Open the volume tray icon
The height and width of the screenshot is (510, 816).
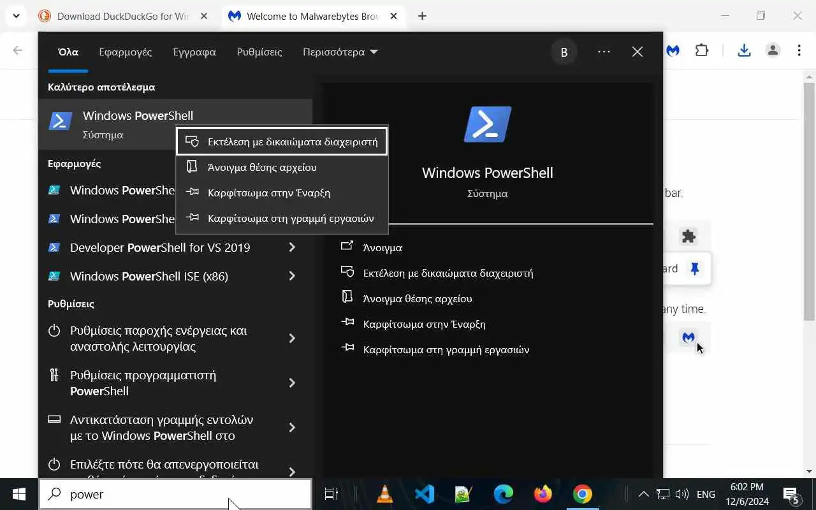tap(681, 494)
